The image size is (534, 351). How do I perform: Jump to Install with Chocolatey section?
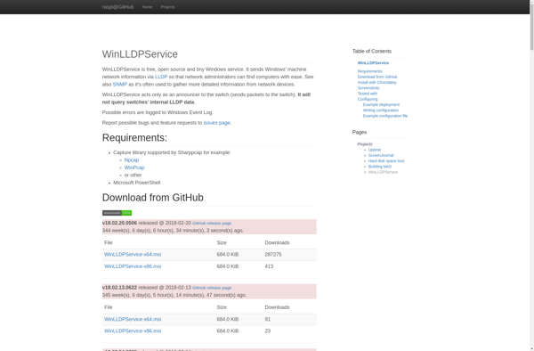coord(377,82)
